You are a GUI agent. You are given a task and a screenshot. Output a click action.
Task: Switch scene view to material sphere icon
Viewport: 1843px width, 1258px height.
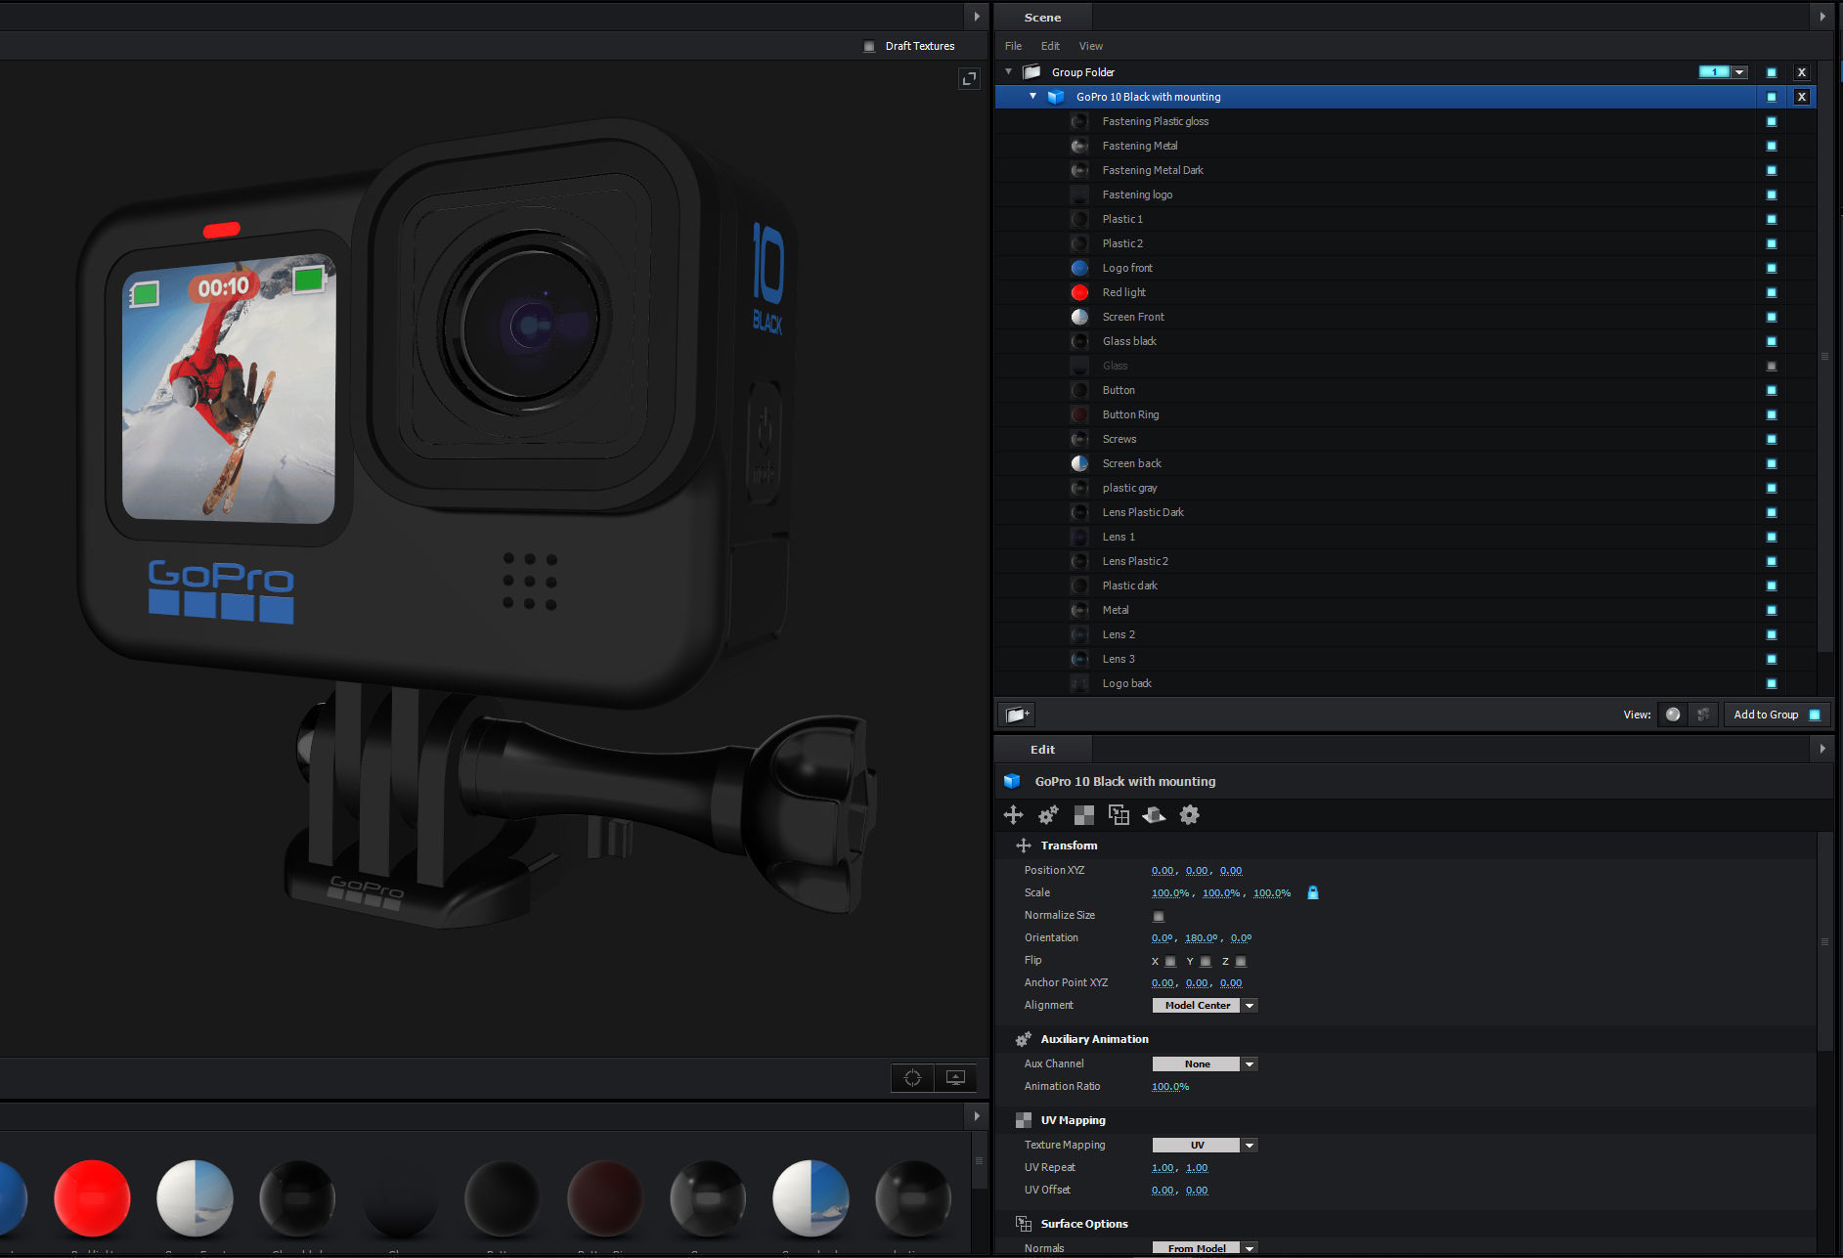[x=1673, y=715]
